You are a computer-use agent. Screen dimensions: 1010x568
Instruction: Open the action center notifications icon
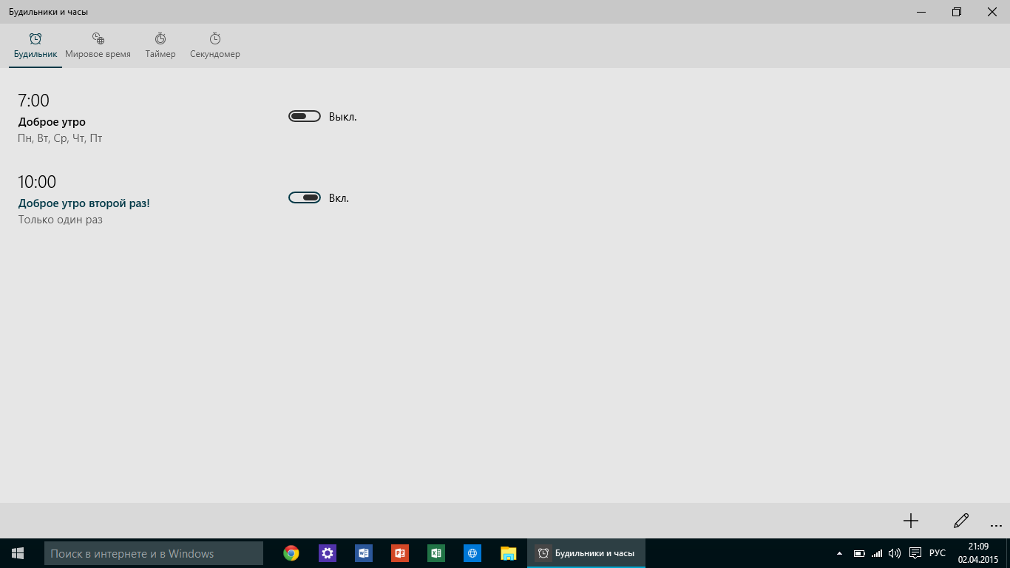[915, 553]
